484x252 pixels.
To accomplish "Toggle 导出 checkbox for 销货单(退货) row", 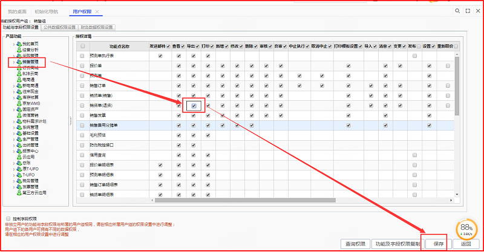I will [193, 105].
